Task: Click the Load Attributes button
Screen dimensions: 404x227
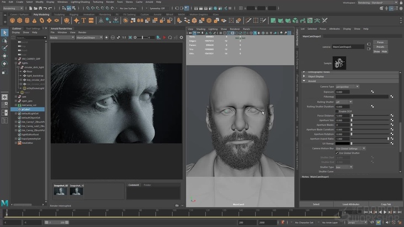Action: tap(351, 204)
